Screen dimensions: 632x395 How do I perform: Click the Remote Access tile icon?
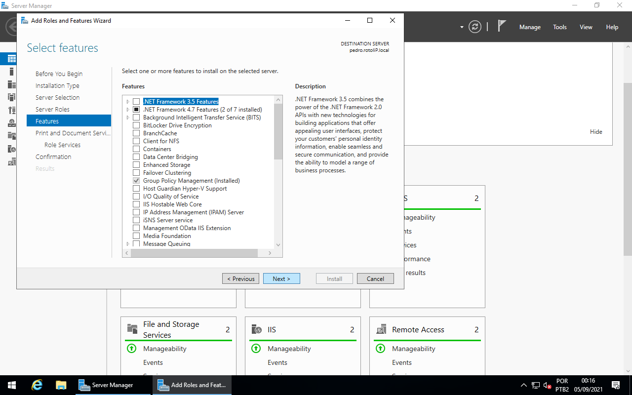[x=381, y=329]
